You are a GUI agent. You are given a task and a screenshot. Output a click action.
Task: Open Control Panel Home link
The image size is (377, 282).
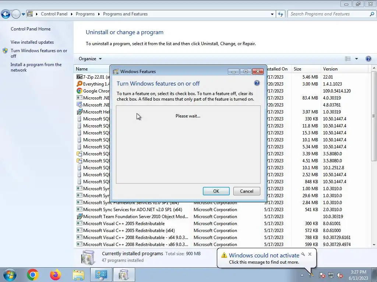(x=31, y=29)
